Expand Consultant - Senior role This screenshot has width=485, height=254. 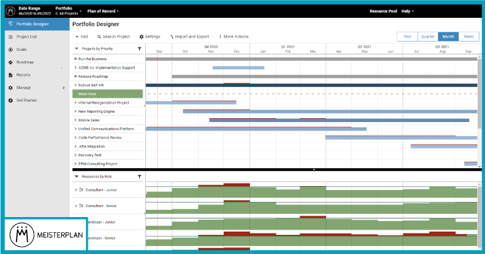tap(76, 206)
